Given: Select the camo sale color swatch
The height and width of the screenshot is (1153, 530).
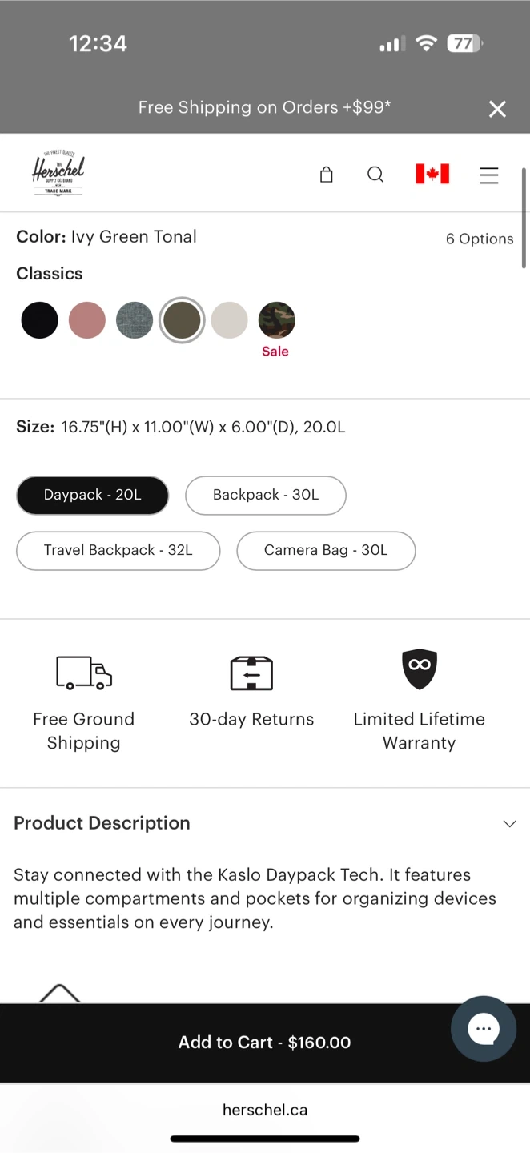Looking at the screenshot, I should 277,320.
